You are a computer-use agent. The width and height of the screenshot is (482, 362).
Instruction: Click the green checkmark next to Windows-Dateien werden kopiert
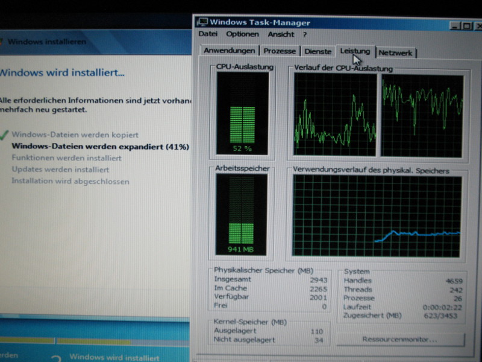coord(4,135)
